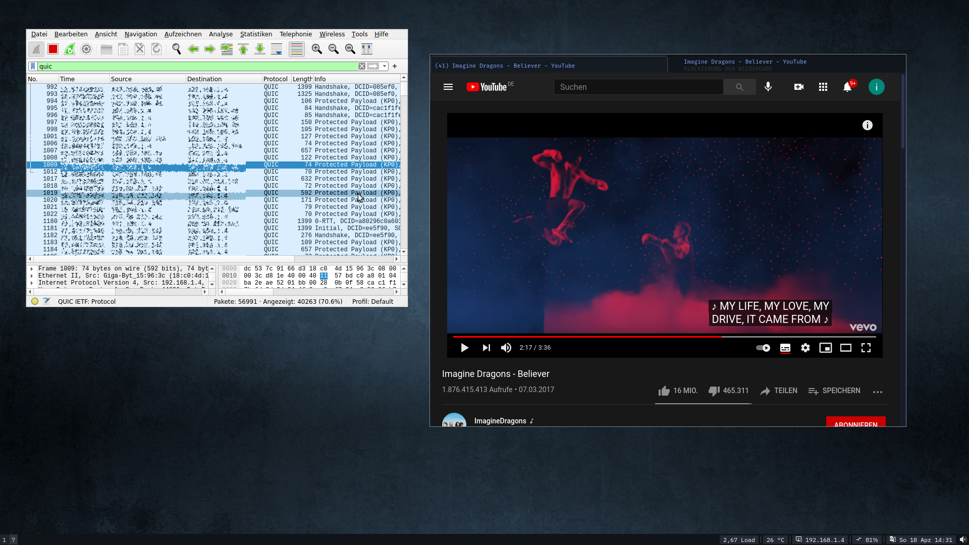
Task: Go to specified packet icon
Action: (227, 49)
